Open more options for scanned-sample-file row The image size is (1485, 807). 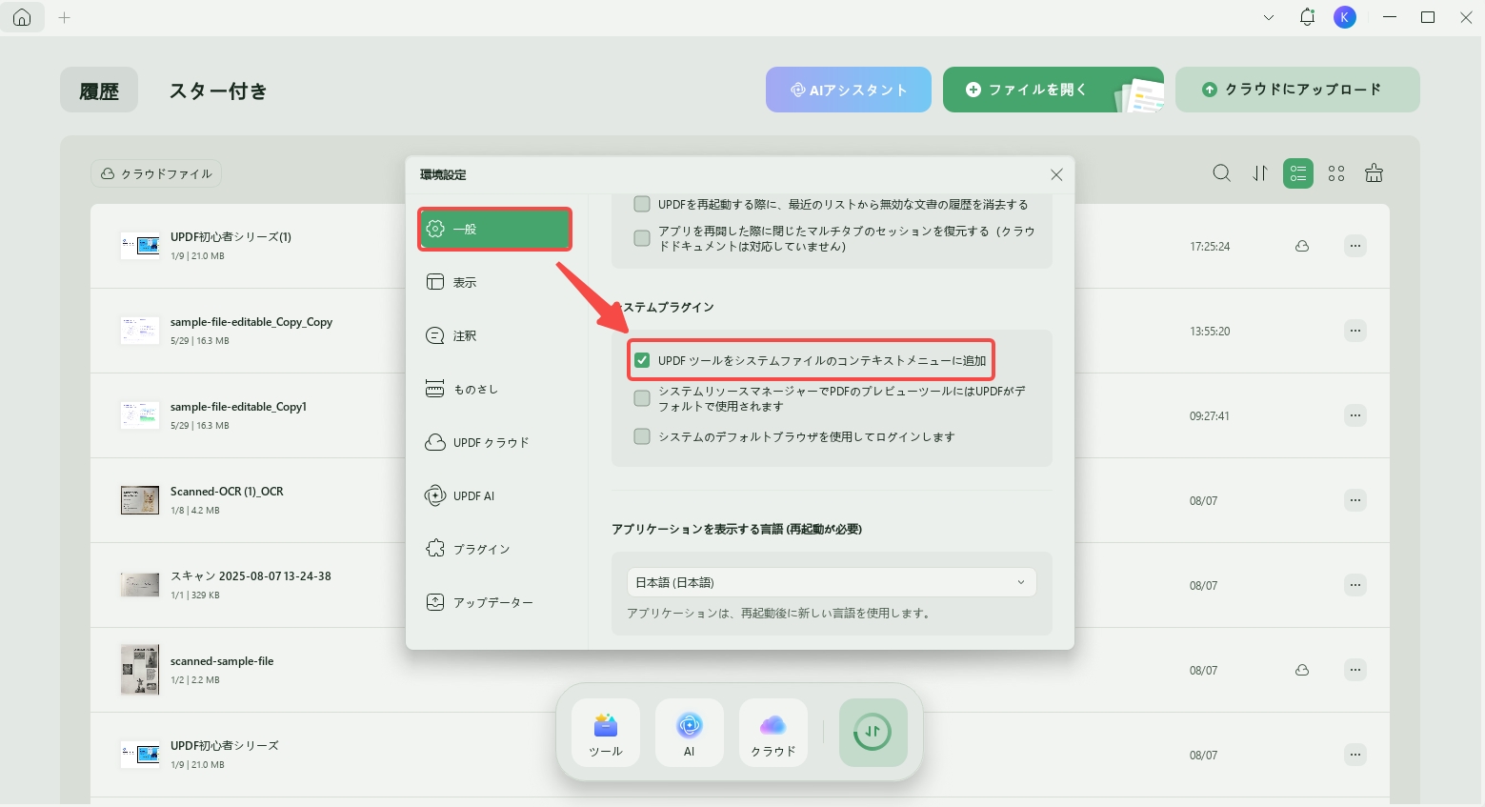[1355, 670]
